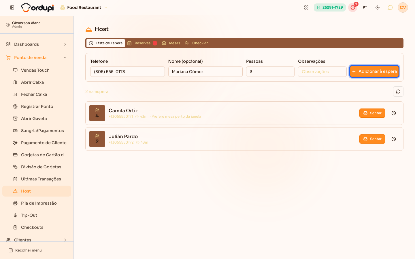
Task: Open the apps grid icon in header
Action: click(x=306, y=7)
